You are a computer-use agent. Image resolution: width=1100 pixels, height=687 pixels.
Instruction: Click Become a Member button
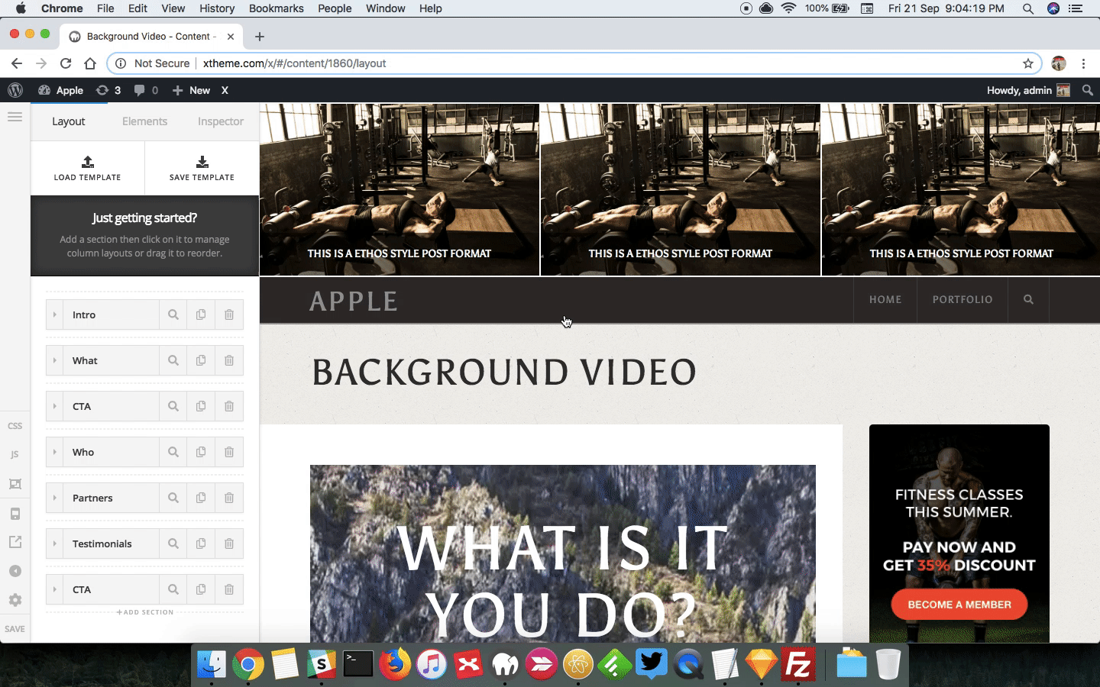coord(959,605)
